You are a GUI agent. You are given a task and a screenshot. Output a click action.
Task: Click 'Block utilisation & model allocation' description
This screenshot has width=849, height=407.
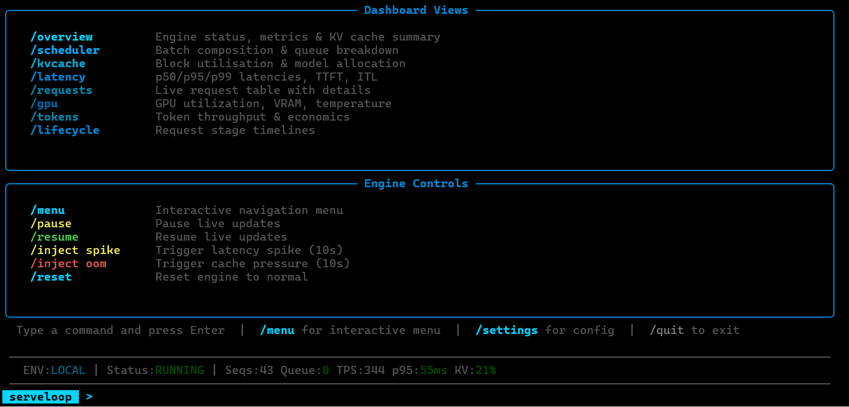281,64
